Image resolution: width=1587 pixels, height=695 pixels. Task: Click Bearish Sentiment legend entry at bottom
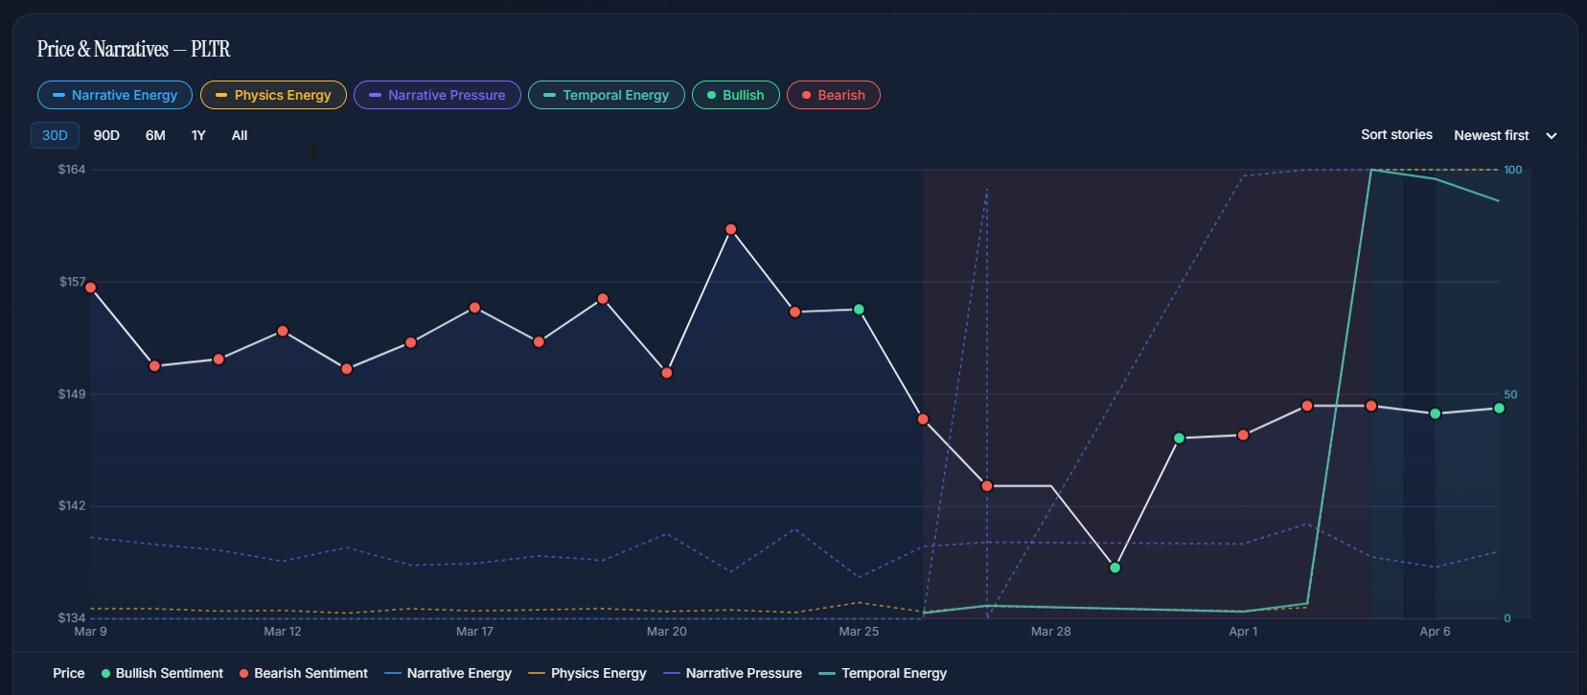(x=303, y=673)
